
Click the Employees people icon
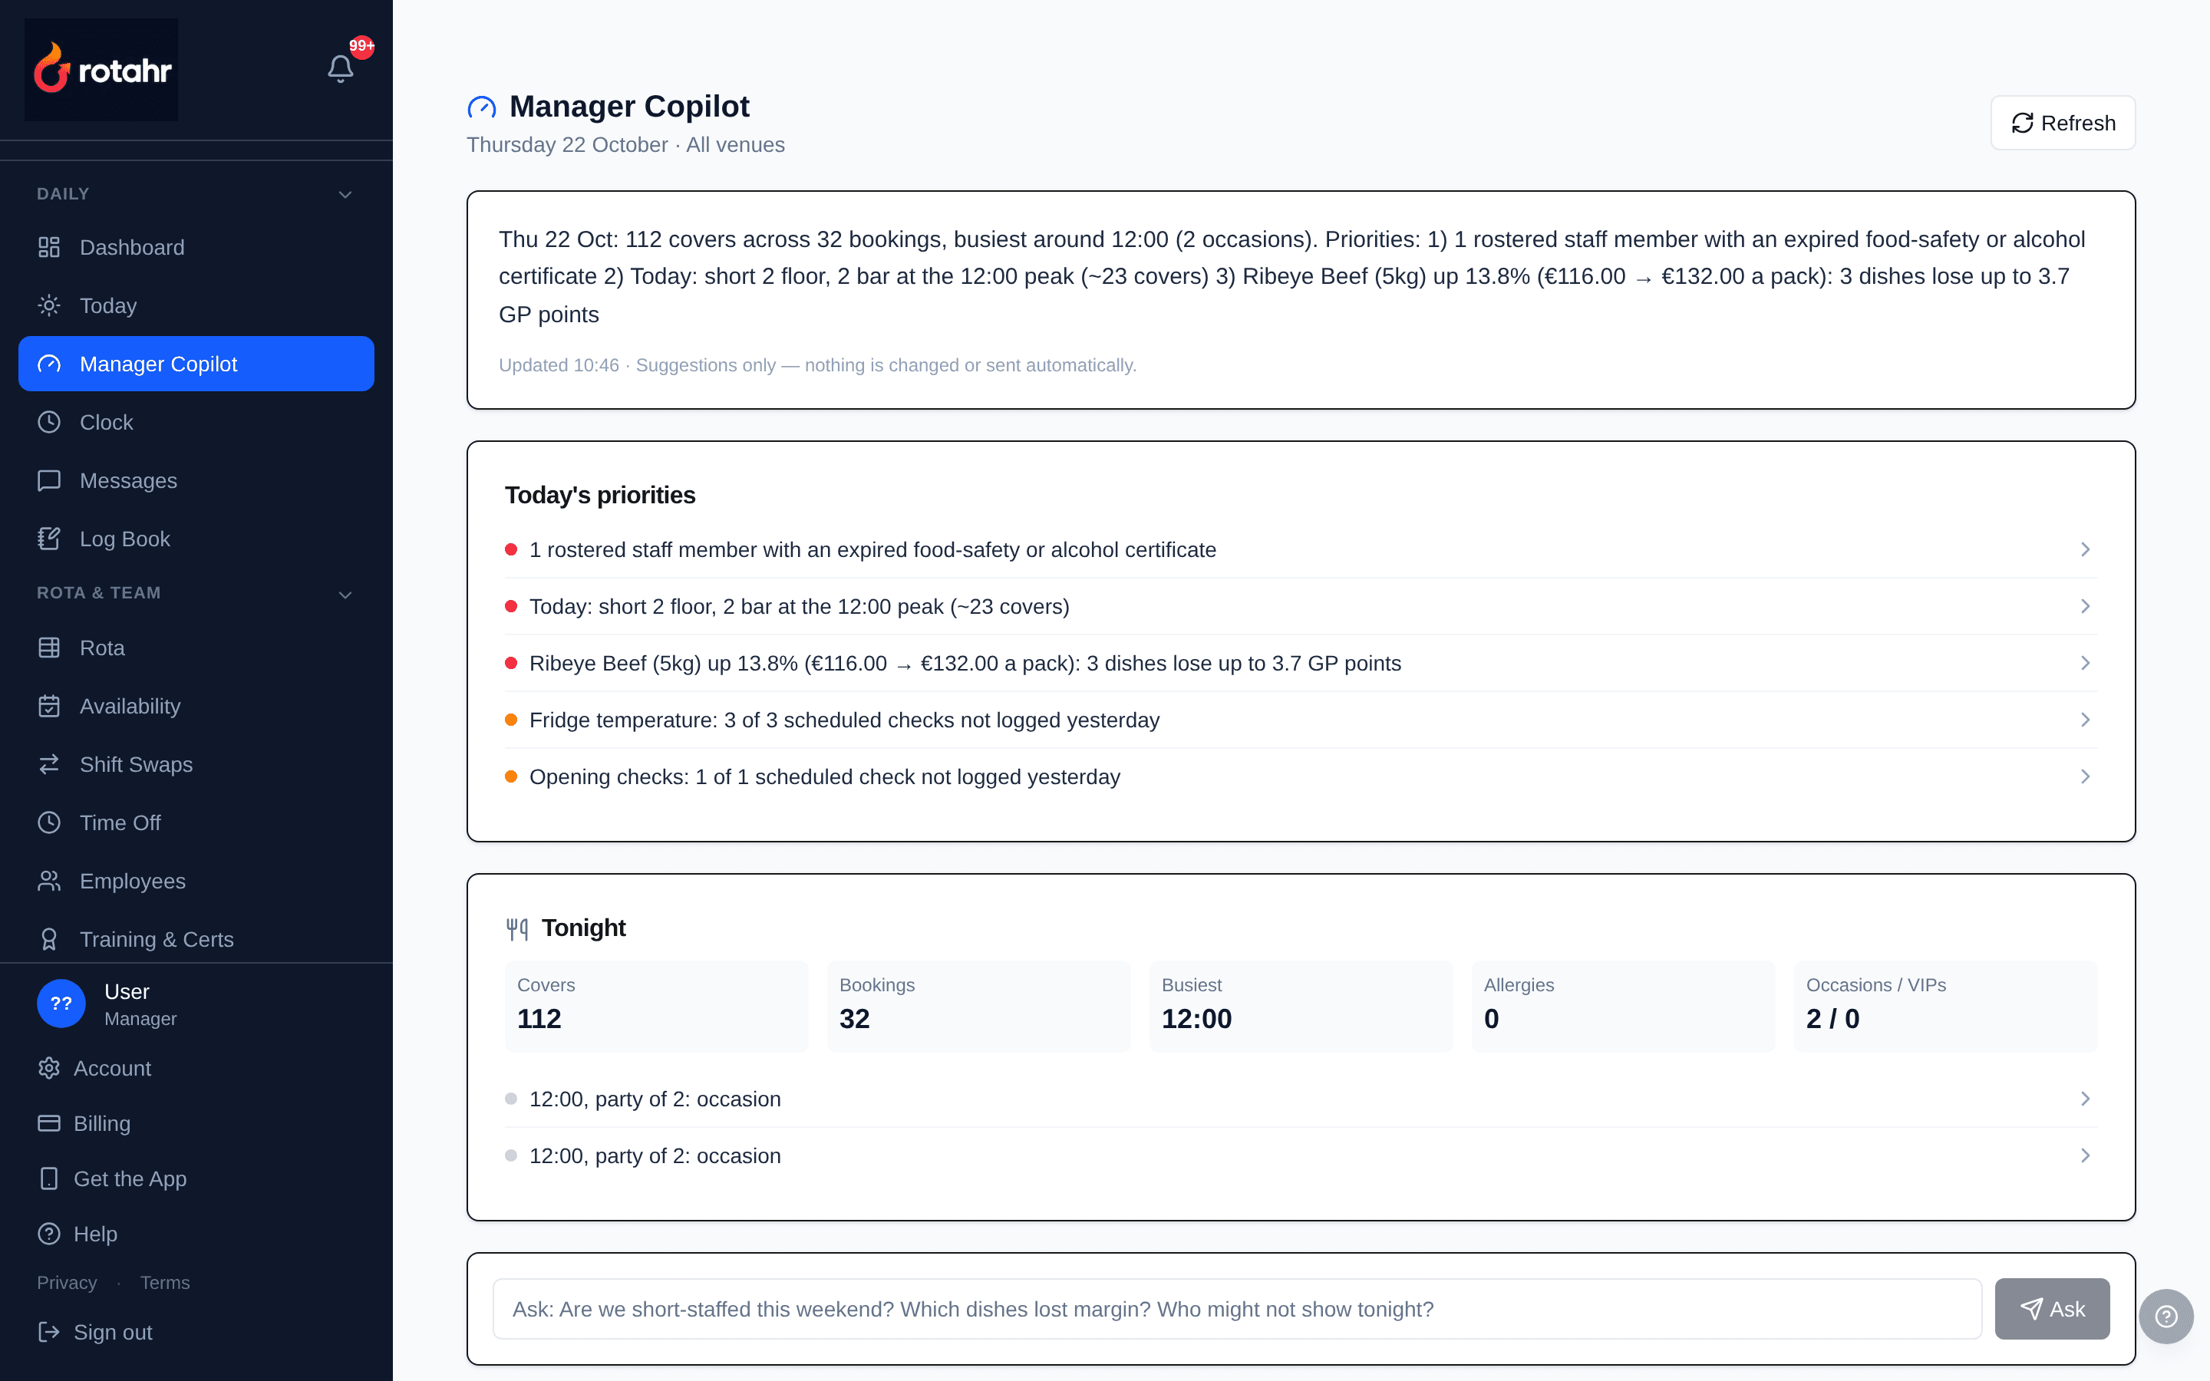pyautogui.click(x=49, y=882)
